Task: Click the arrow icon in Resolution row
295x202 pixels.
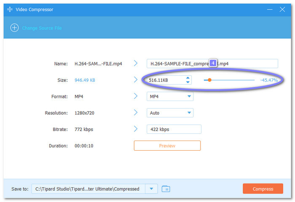Action: pos(136,112)
